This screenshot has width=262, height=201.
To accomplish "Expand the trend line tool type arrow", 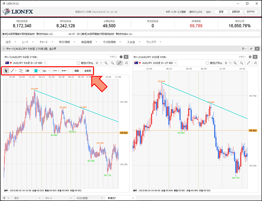I will (16, 71).
